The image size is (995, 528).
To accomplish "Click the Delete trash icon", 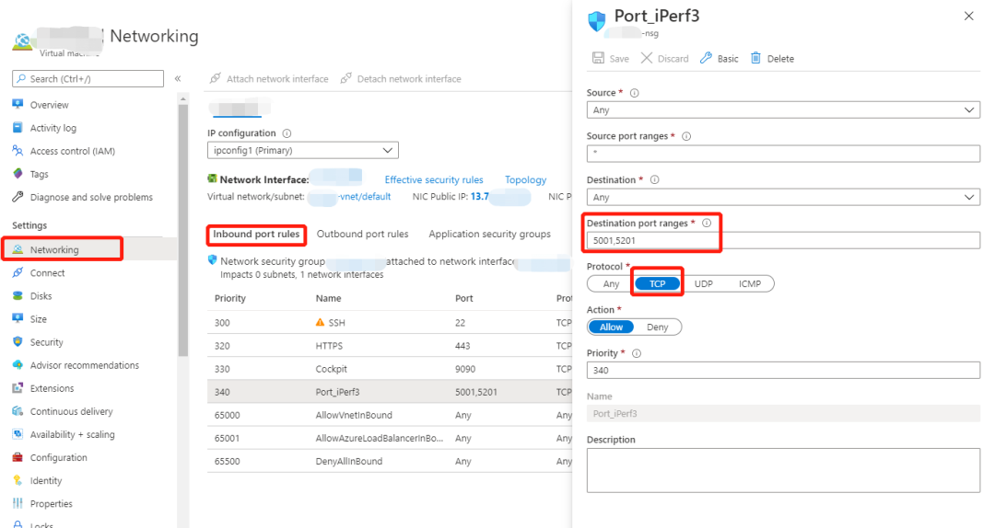I will coord(756,58).
